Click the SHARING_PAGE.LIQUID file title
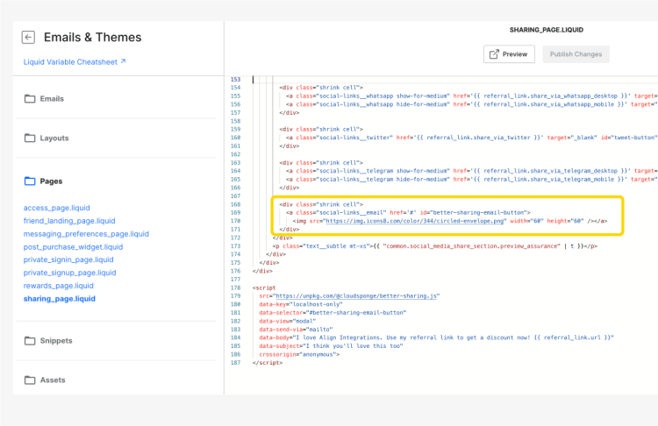The image size is (658, 426). 547,30
